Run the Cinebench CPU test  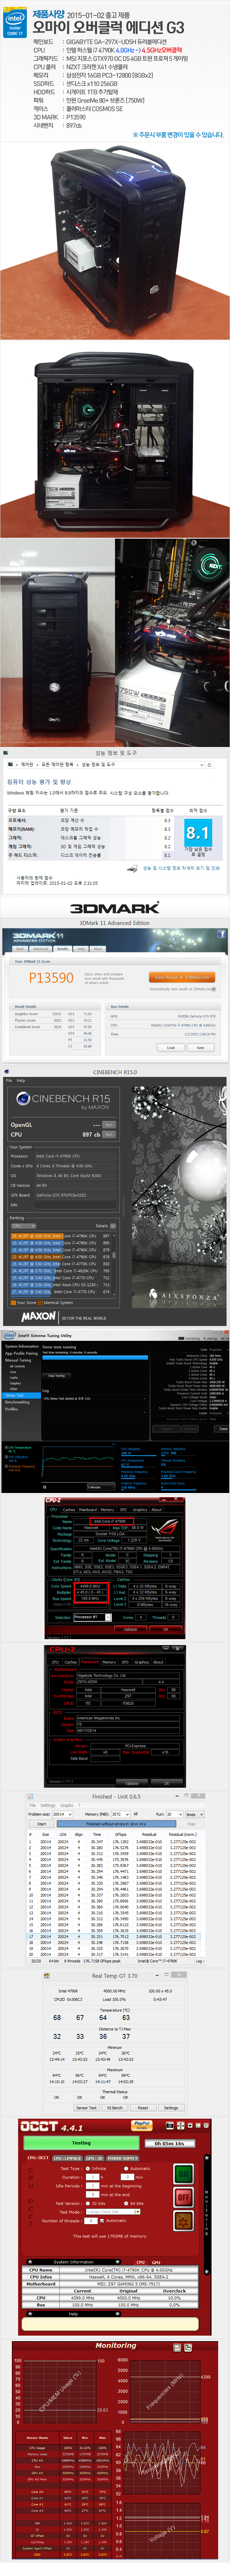tap(108, 1134)
